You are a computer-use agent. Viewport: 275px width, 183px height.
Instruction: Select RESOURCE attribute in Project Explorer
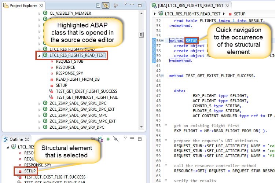click(x=65, y=67)
